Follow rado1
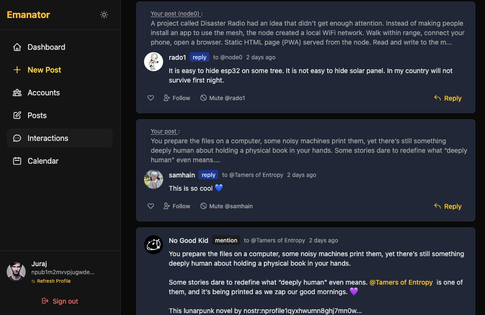This screenshot has height=315, width=485. pyautogui.click(x=177, y=98)
